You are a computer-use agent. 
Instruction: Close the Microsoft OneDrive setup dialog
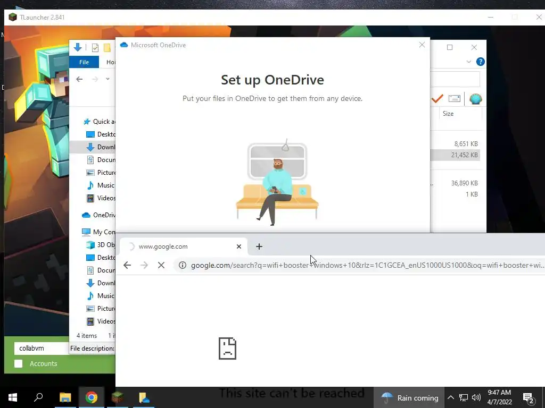[422, 45]
